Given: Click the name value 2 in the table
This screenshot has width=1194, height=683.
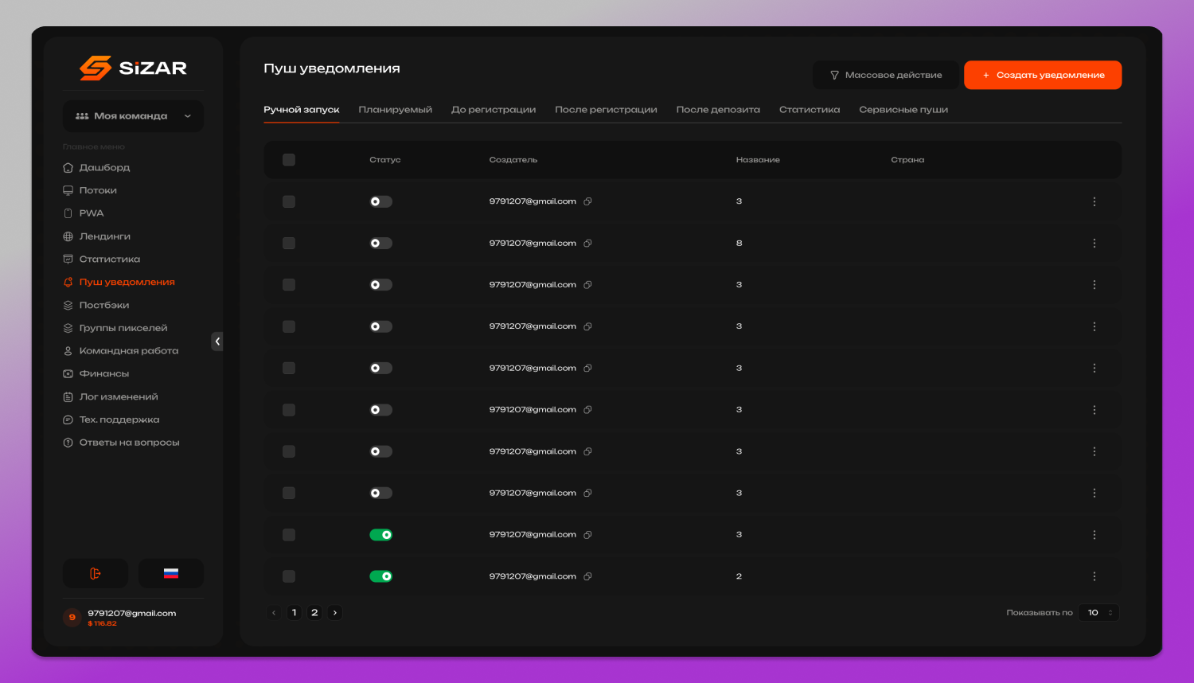Looking at the screenshot, I should tap(739, 576).
